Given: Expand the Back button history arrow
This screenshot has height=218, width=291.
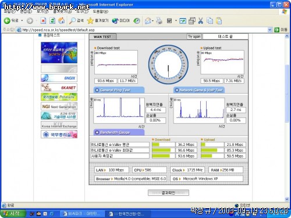Looking at the screenshot, I should (x=22, y=20).
